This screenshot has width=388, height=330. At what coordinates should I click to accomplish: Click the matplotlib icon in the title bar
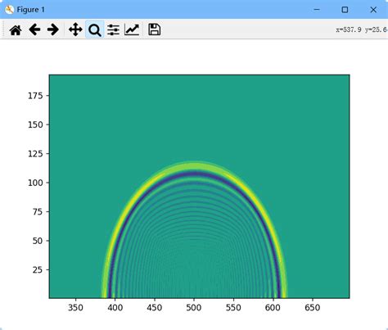point(9,10)
